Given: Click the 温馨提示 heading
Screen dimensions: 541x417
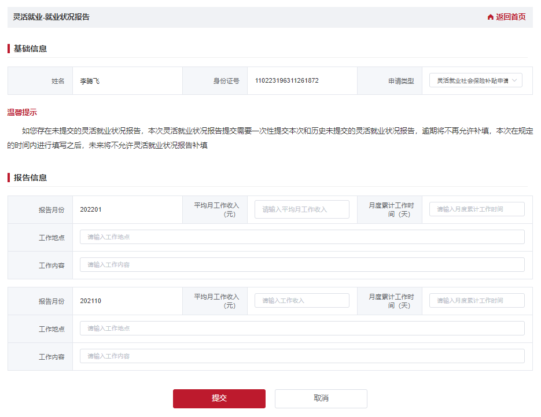Looking at the screenshot, I should tap(22, 112).
